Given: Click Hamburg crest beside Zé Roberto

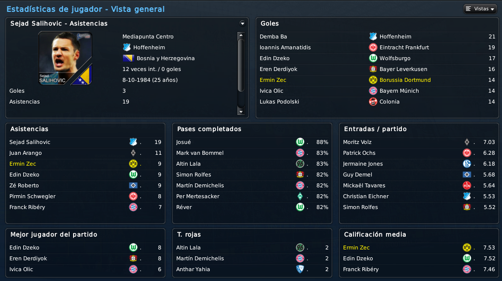Looking at the screenshot, I should click(133, 185).
